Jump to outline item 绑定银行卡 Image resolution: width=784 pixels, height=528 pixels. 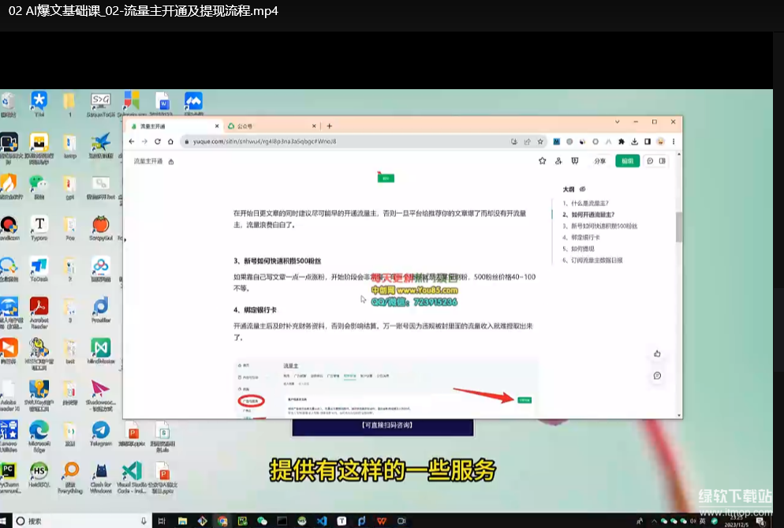[x=581, y=238]
